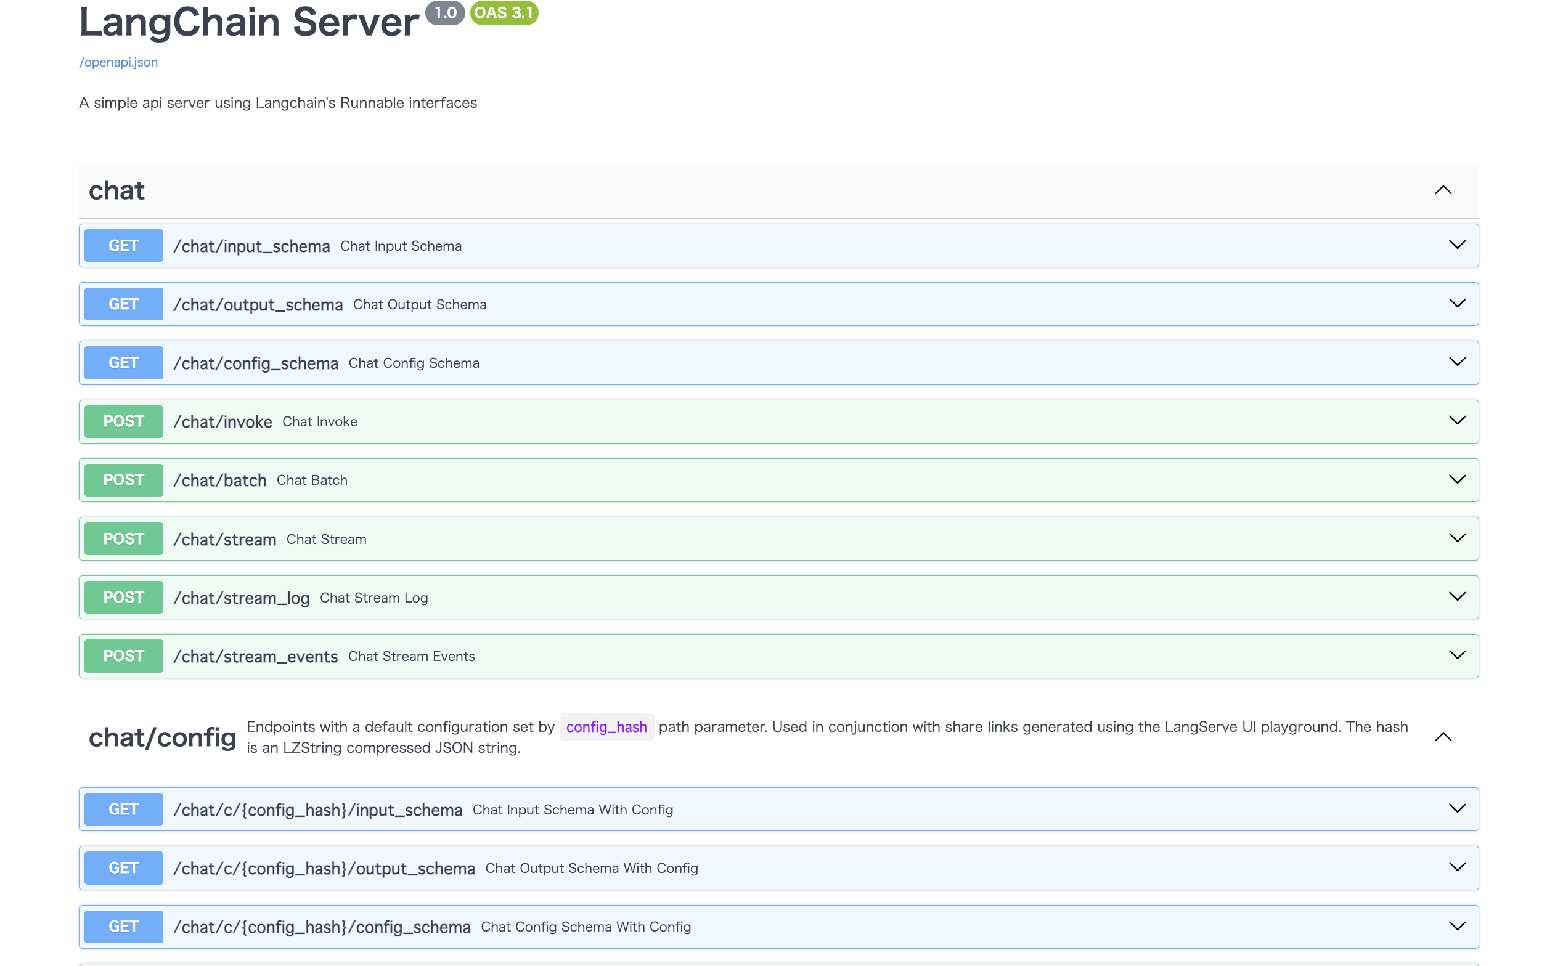The height and width of the screenshot is (966, 1563).
Task: Click the /chat/invoke endpoint path
Action: coord(222,421)
